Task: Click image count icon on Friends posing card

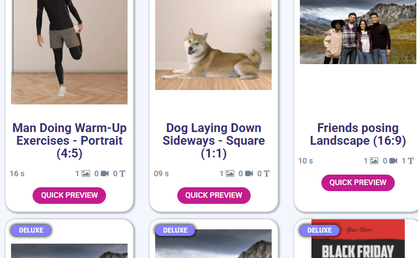Action: [x=374, y=161]
